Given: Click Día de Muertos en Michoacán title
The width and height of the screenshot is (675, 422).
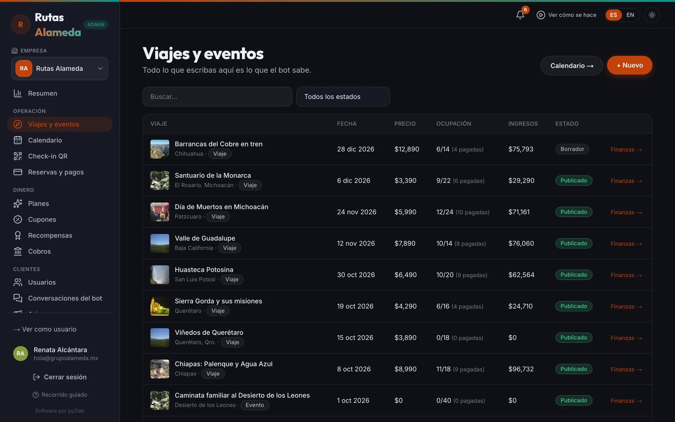Looking at the screenshot, I should pos(221,207).
